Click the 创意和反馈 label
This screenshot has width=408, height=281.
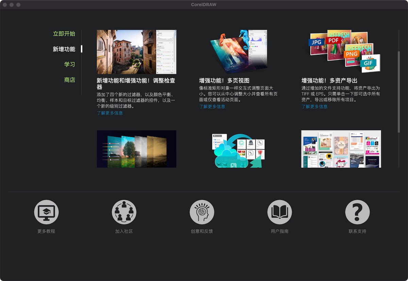[202, 231]
